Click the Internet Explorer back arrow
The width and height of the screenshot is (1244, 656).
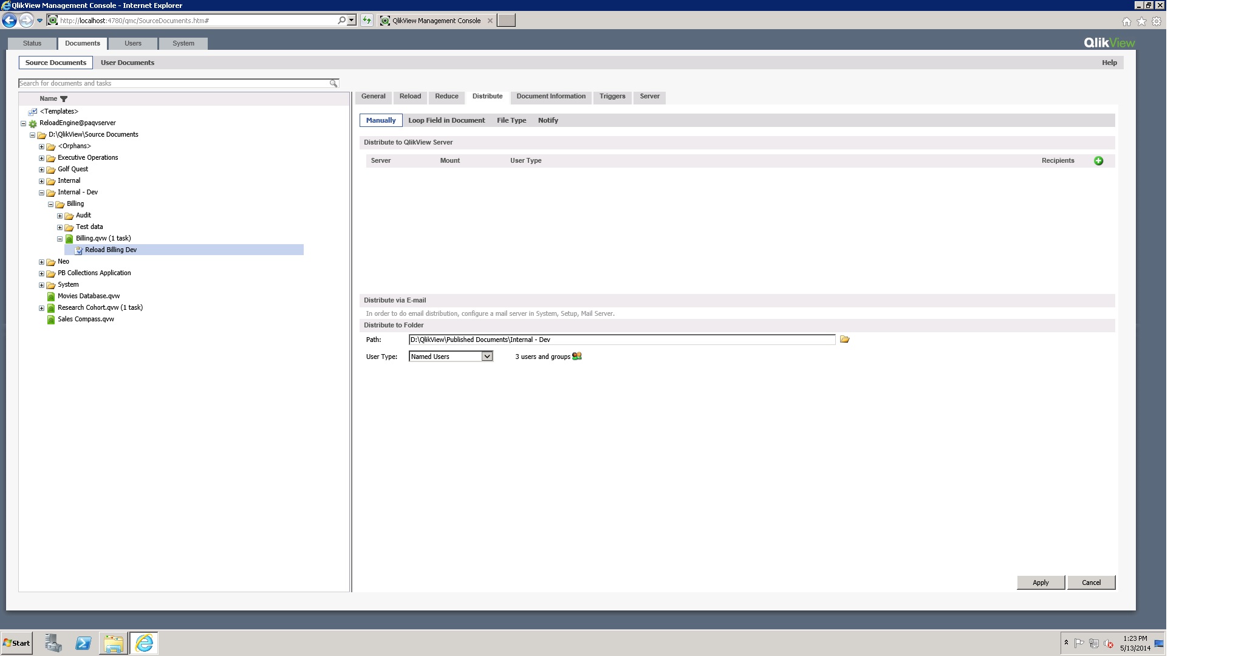9,21
